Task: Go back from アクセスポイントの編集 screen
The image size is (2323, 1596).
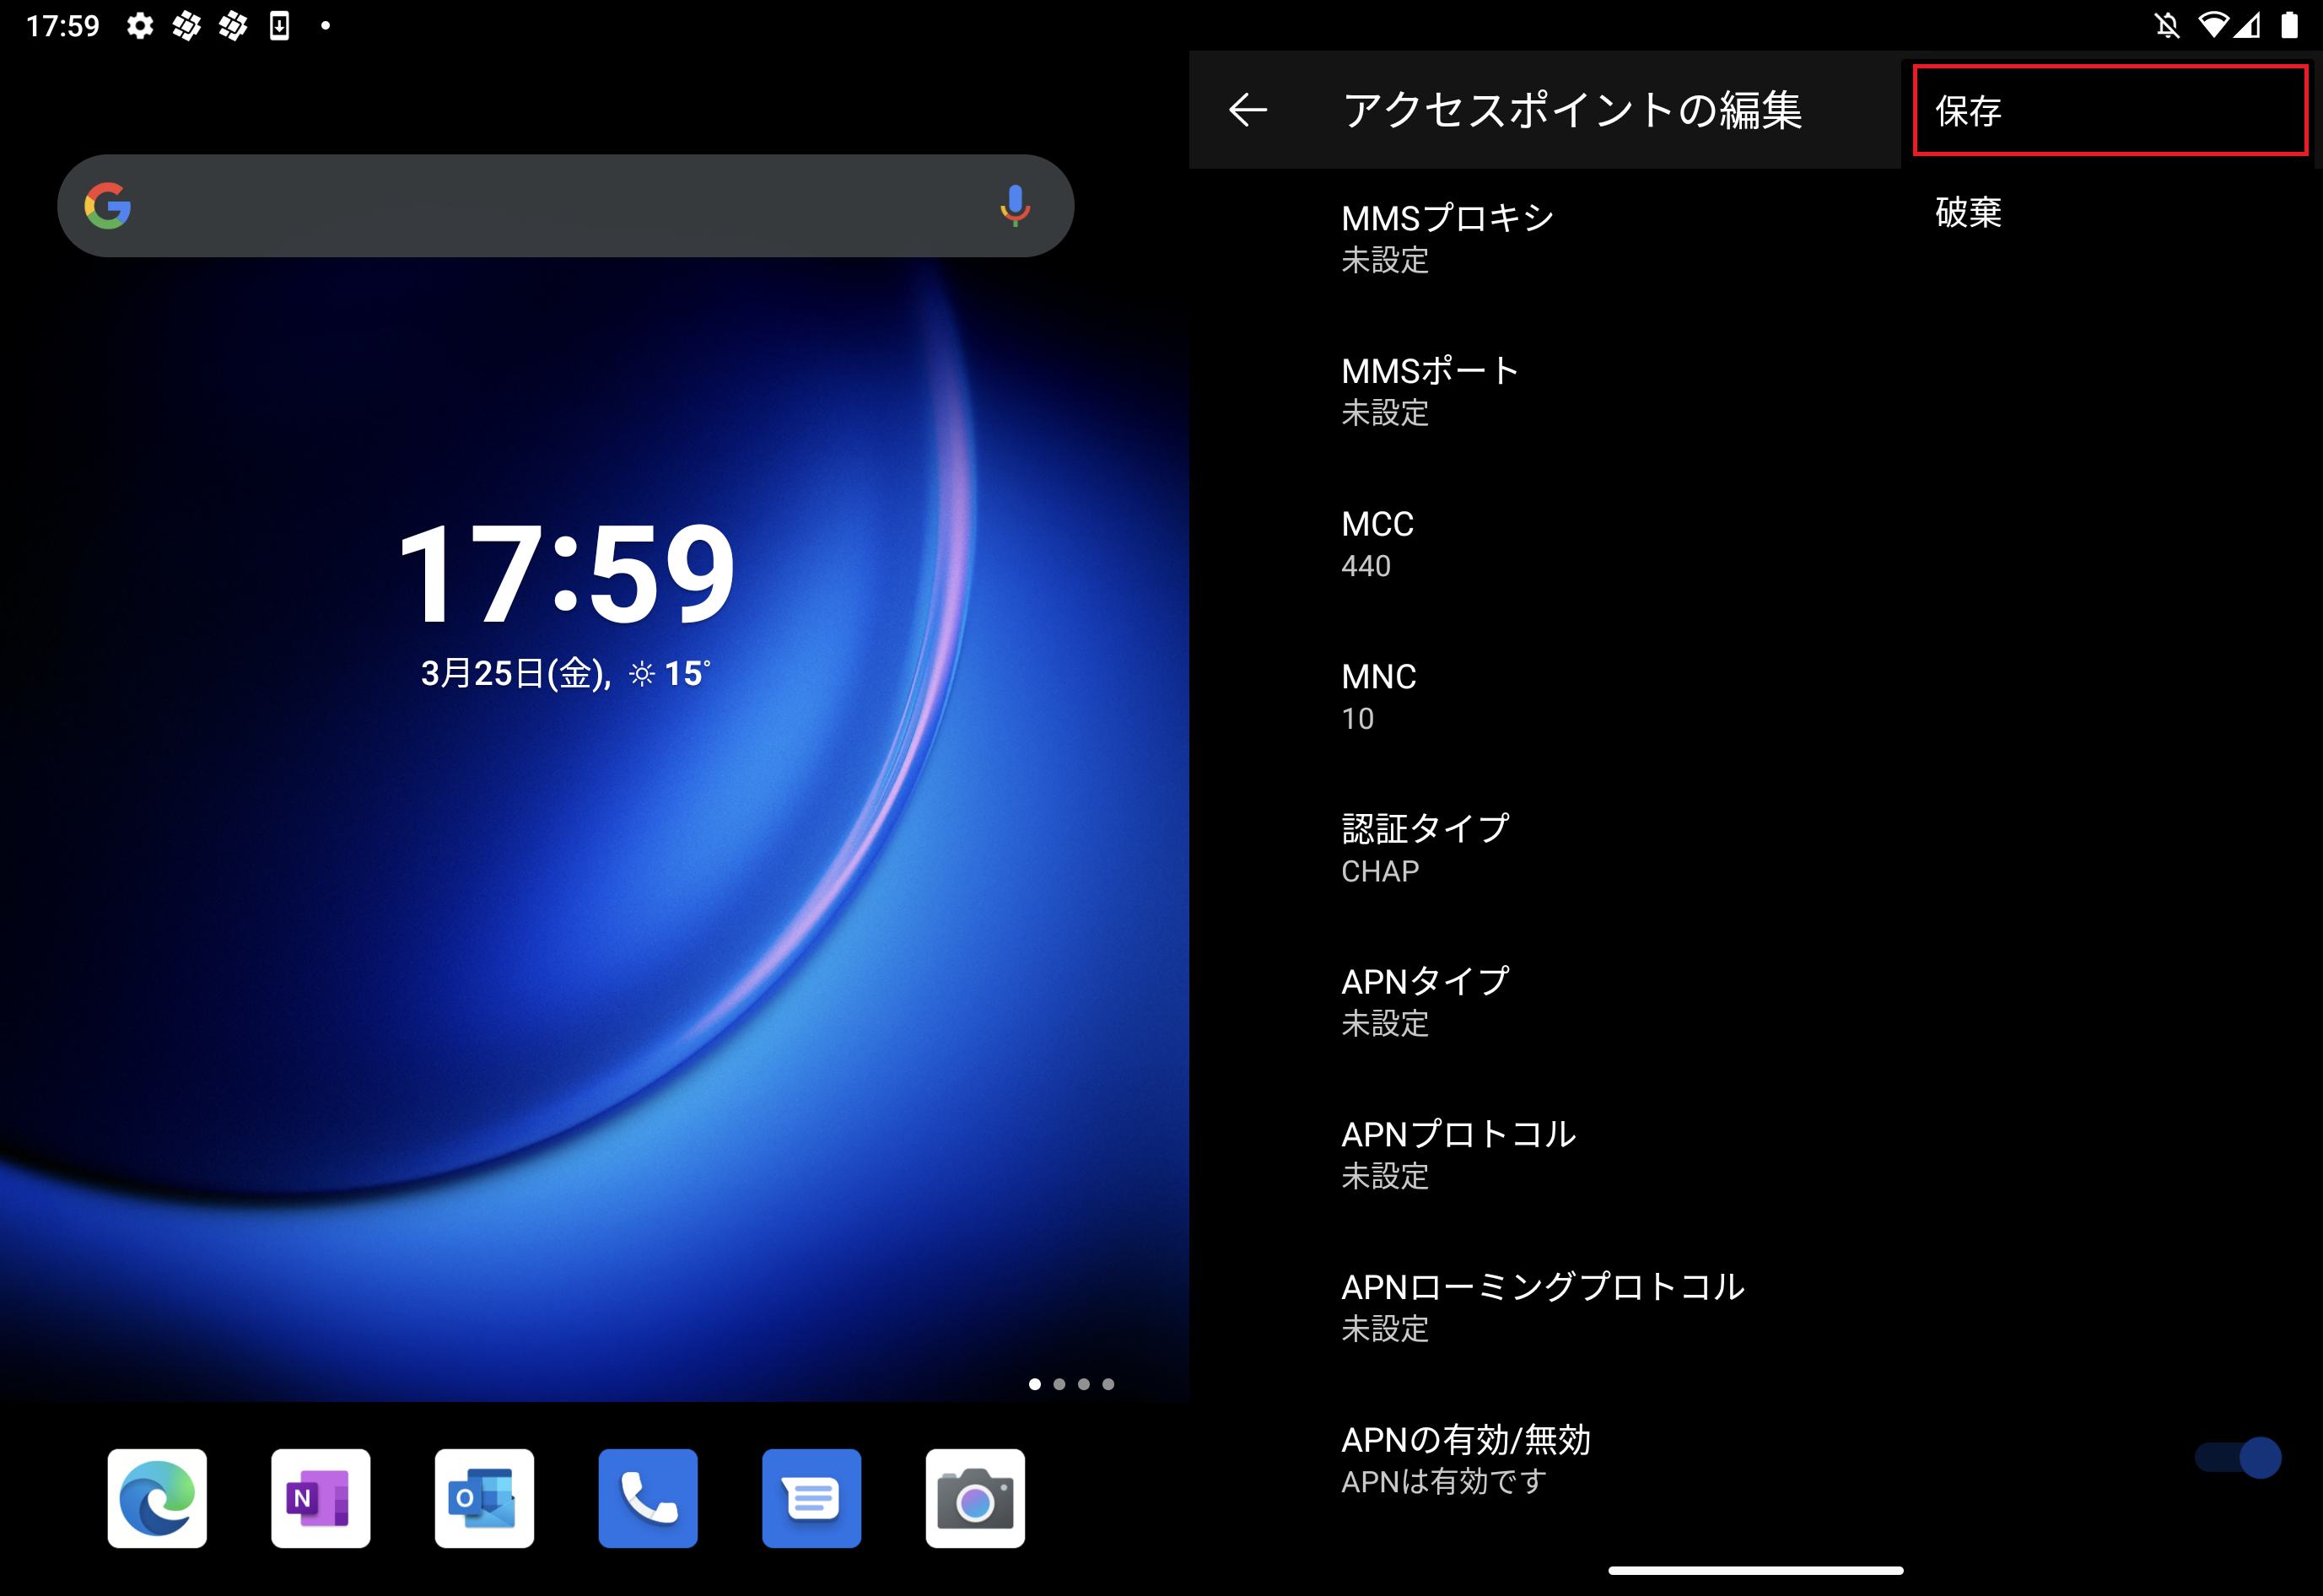Action: [1247, 109]
